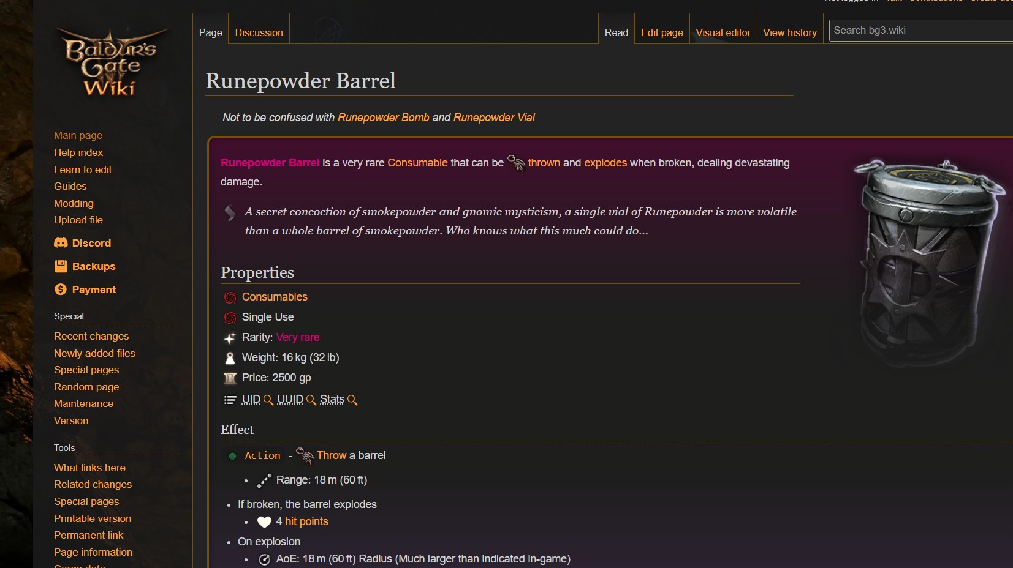This screenshot has width=1013, height=568.
Task: Click the quote mark icon by description
Action: 230,212
